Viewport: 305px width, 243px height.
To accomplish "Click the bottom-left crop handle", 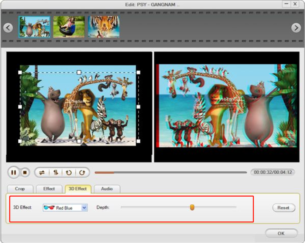I will click(x=20, y=141).
